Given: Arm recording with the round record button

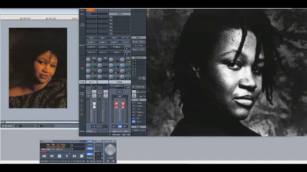Looking at the screenshot, I should pos(82,156).
